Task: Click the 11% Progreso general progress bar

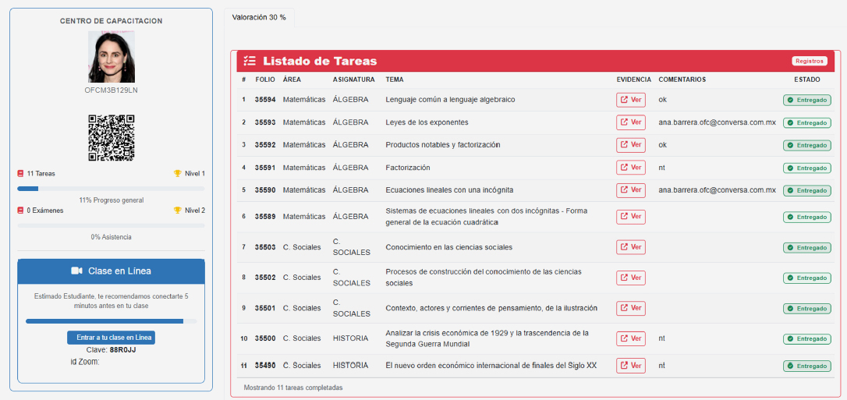Action: pos(111,189)
